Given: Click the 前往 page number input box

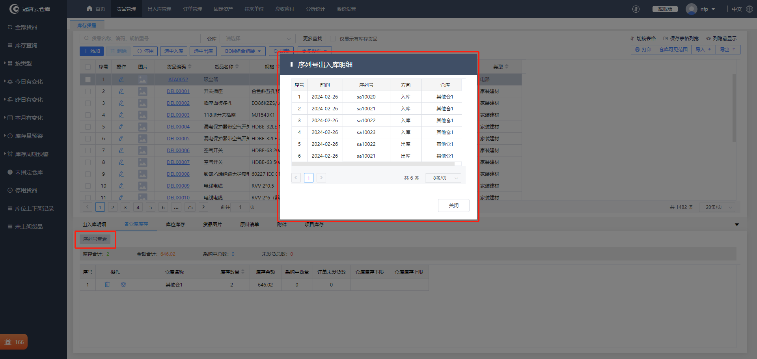Looking at the screenshot, I should 240,207.
